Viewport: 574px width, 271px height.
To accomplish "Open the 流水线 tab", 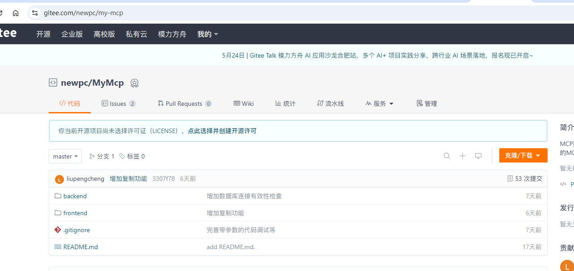I will tap(331, 104).
